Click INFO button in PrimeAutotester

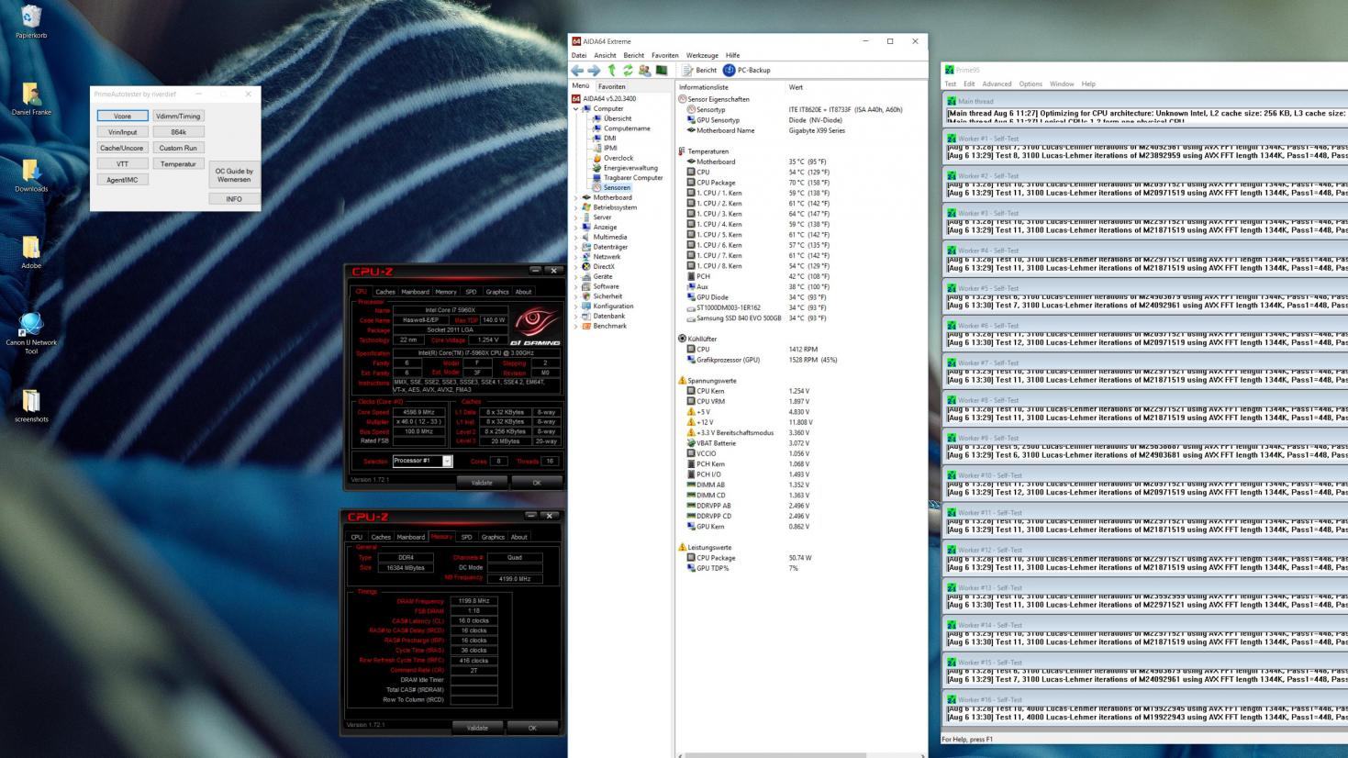tap(234, 199)
